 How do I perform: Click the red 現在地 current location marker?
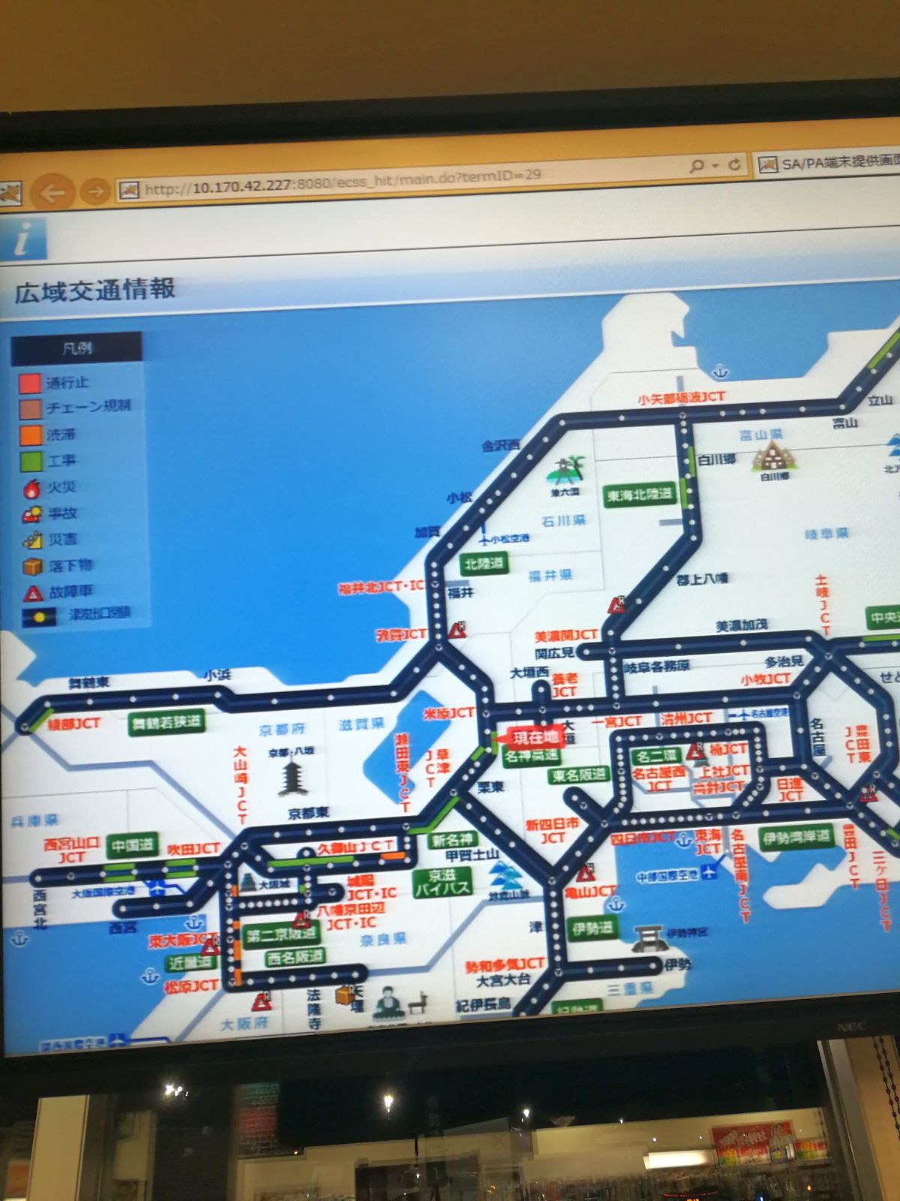532,738
